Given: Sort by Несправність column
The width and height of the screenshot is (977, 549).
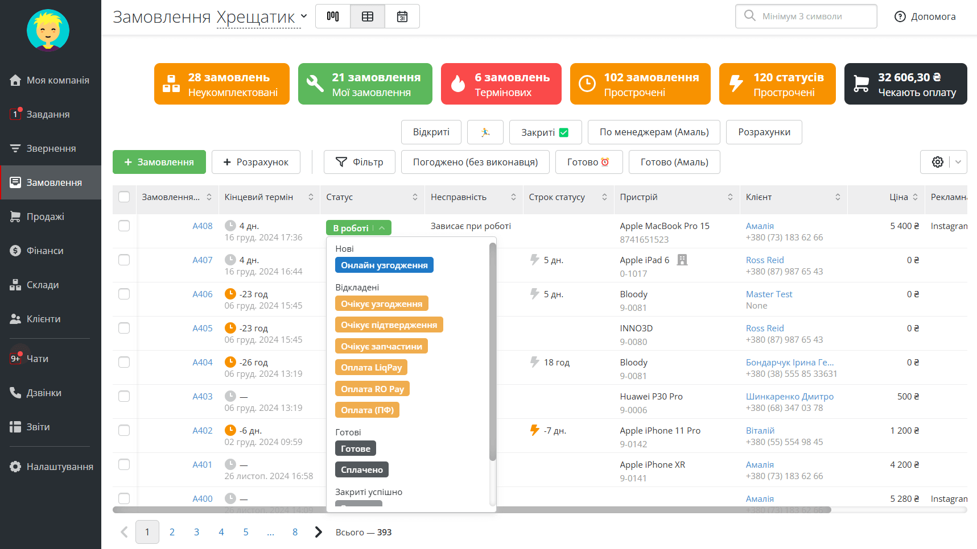Looking at the screenshot, I should point(513,197).
